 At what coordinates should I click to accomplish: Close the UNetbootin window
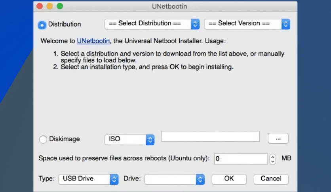pyautogui.click(x=40, y=6)
